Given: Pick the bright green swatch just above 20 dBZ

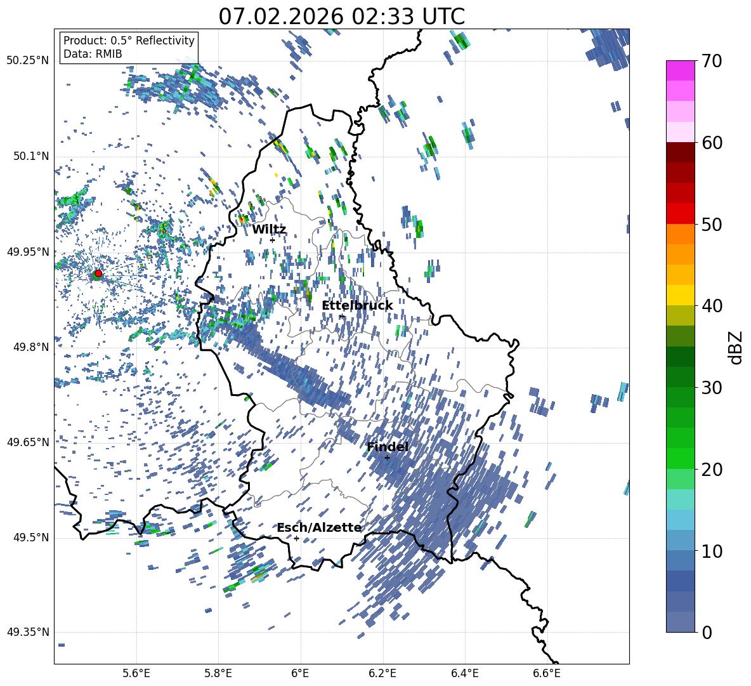Looking at the screenshot, I should 680,458.
